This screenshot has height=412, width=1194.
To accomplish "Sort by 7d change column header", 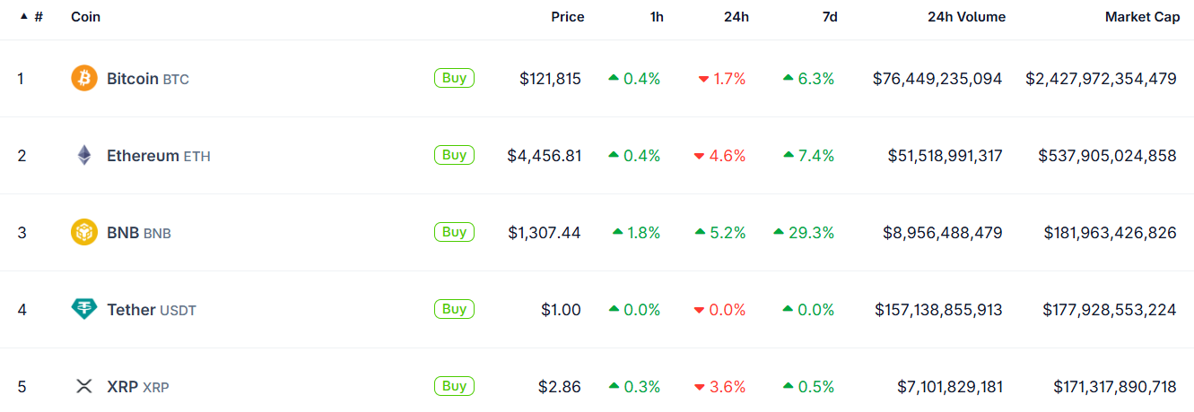I will (x=830, y=17).
